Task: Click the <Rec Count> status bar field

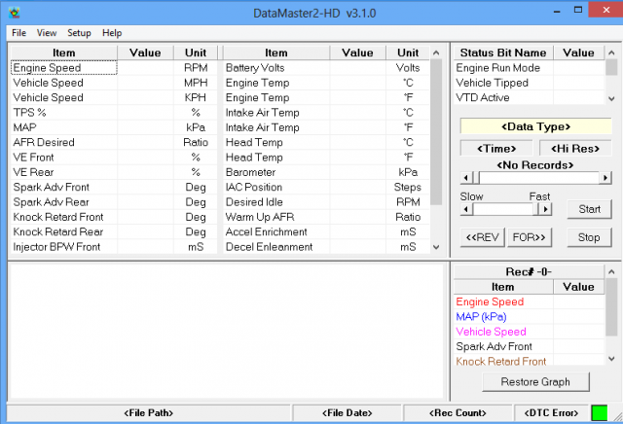Action: coord(458,413)
